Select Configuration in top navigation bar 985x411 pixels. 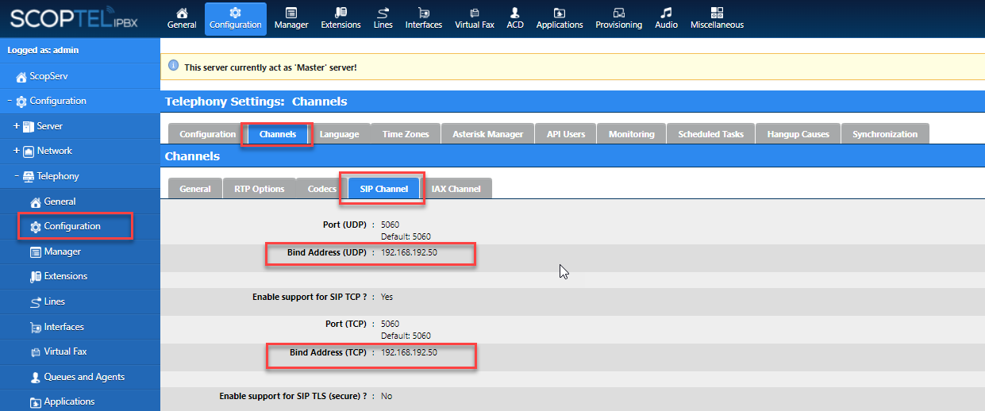pyautogui.click(x=236, y=18)
